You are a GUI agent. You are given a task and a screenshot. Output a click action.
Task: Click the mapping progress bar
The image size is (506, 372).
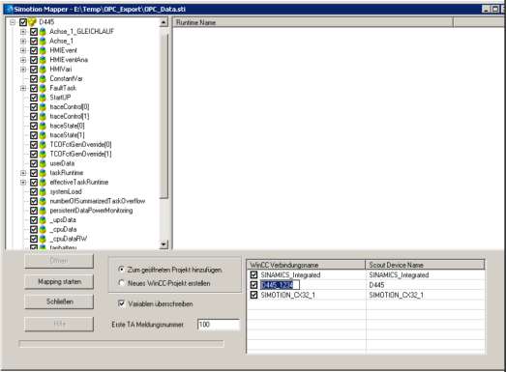(x=121, y=344)
